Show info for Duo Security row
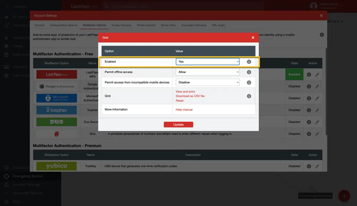Viewport: 357px width, 206px height. coord(309,122)
